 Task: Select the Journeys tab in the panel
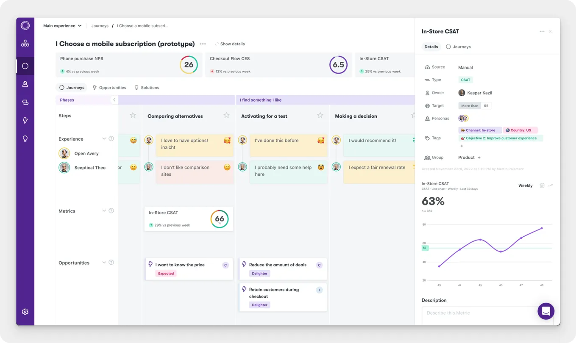458,47
